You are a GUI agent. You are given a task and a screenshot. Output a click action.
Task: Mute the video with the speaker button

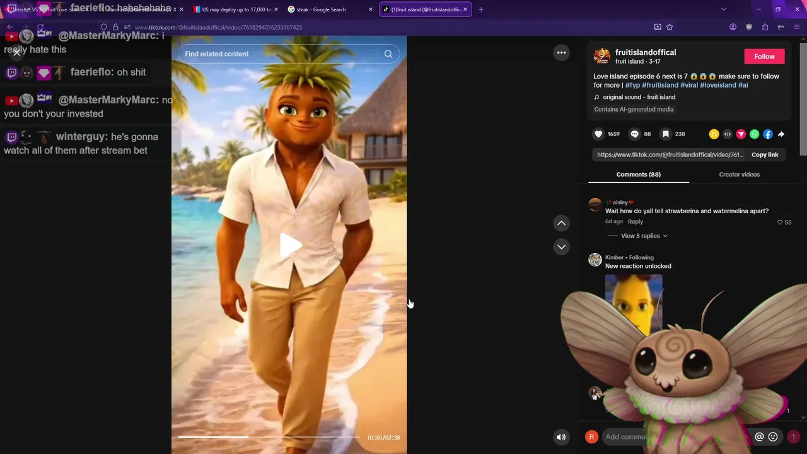[560, 437]
